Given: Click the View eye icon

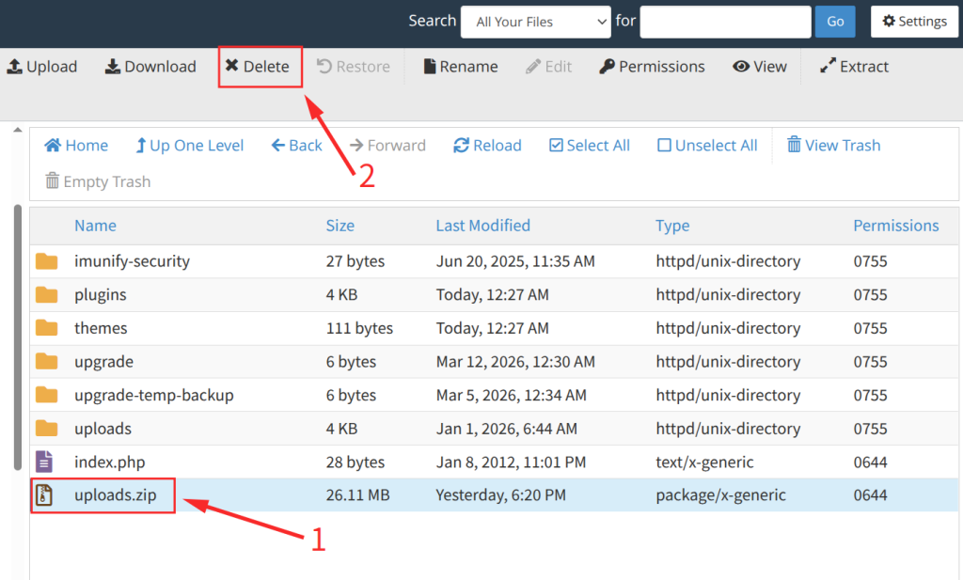Looking at the screenshot, I should point(741,67).
